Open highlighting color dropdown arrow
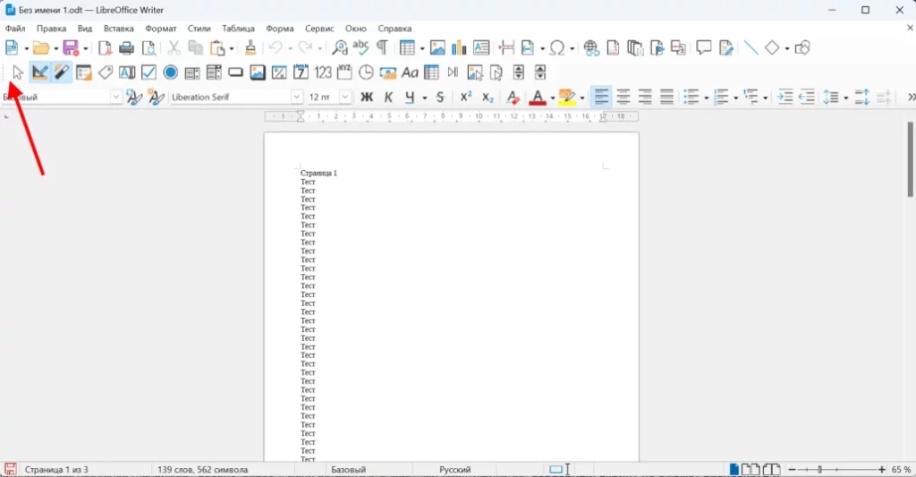 click(581, 98)
